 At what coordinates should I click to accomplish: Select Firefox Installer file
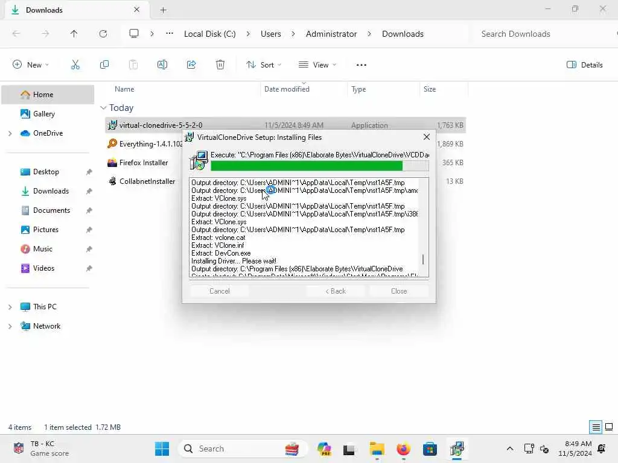pos(144,163)
